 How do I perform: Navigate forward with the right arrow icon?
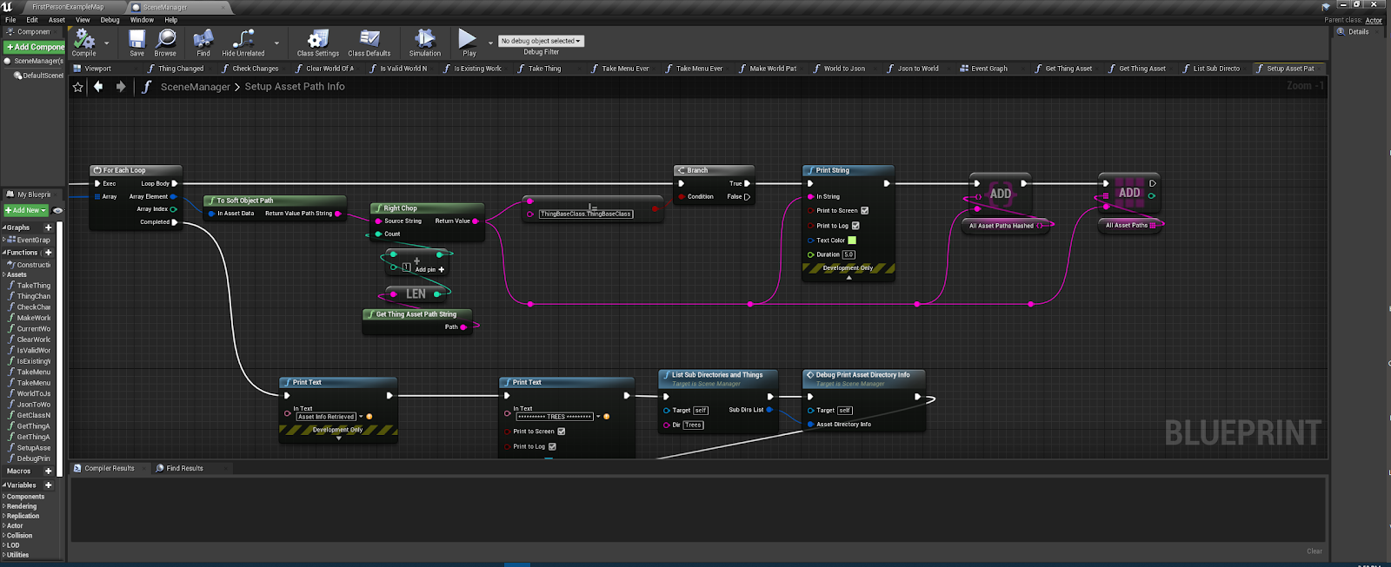pyautogui.click(x=121, y=86)
